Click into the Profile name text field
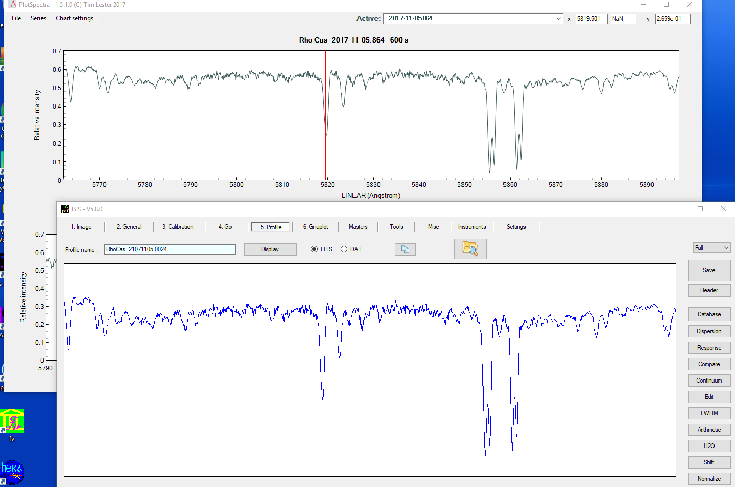The image size is (735, 487). pos(170,249)
